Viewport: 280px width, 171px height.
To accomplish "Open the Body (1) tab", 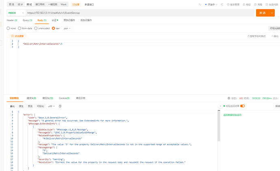I will [x=42, y=20].
